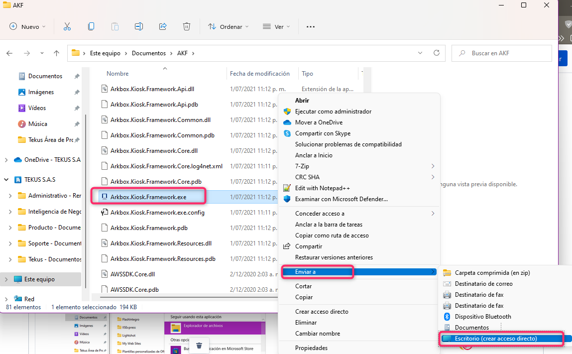Sort by Fecha de modificación column header

(x=259, y=74)
